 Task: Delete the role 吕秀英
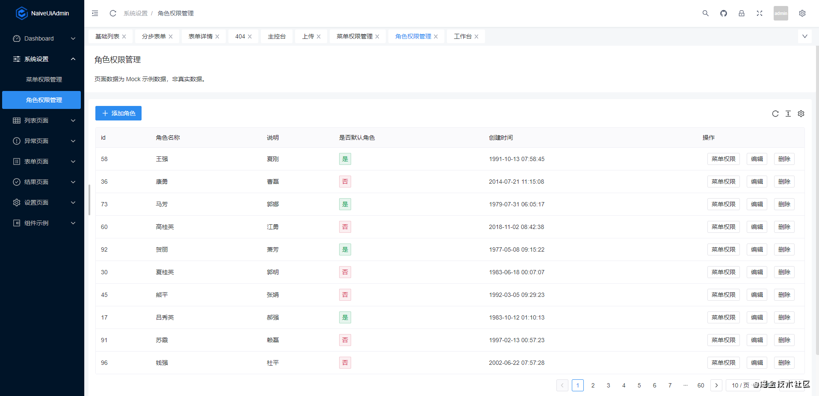point(784,317)
